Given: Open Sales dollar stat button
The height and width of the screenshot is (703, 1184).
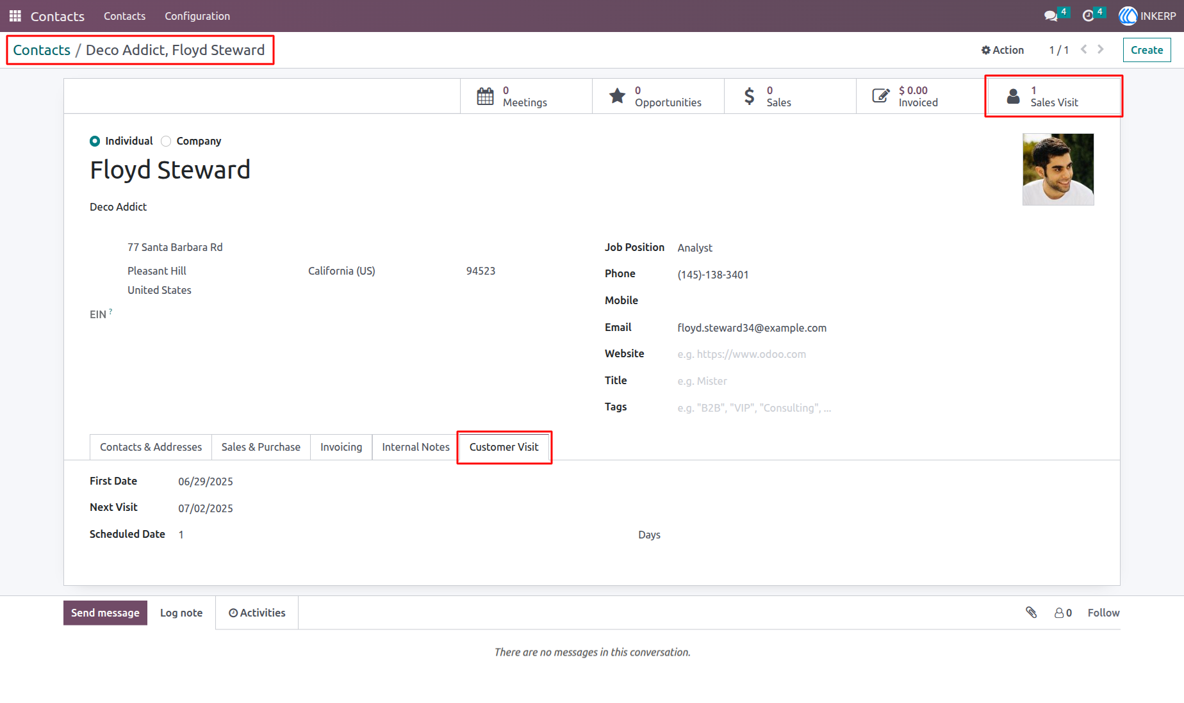Looking at the screenshot, I should [790, 96].
